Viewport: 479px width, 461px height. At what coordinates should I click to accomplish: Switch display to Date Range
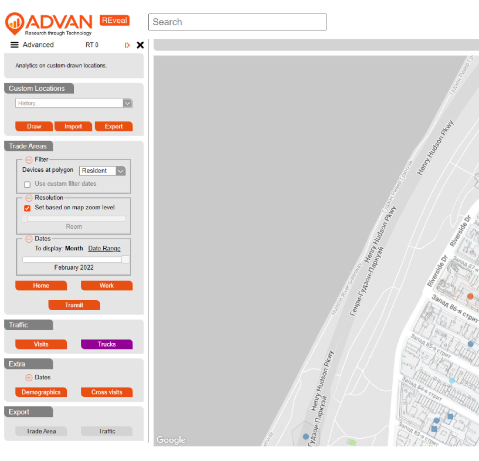pyautogui.click(x=104, y=248)
